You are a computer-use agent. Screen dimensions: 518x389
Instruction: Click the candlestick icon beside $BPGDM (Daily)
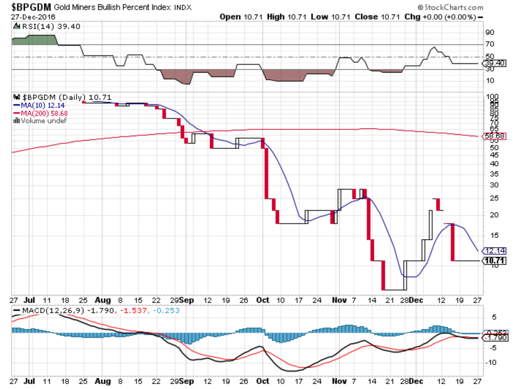click(16, 97)
